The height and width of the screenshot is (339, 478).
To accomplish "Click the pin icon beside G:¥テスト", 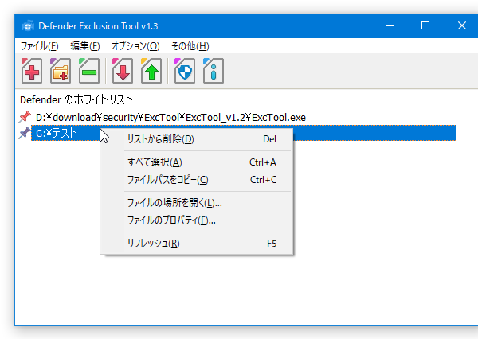I will coord(25,133).
